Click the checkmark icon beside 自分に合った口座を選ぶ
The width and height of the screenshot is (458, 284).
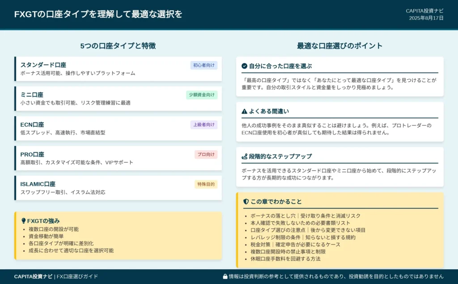[x=244, y=66]
